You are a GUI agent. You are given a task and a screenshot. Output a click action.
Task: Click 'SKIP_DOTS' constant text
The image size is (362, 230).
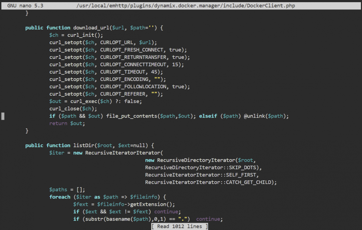[243, 168]
